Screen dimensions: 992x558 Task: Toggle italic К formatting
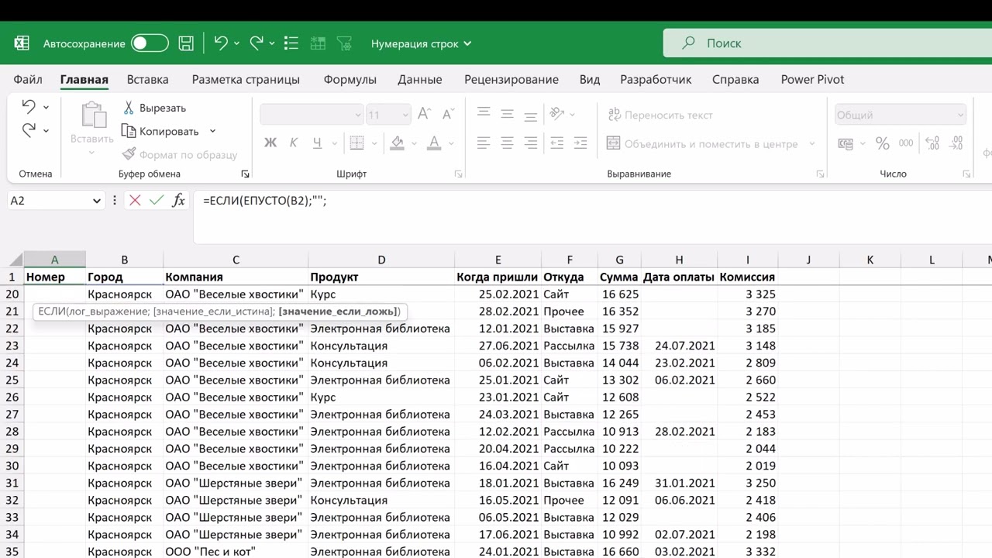pyautogui.click(x=294, y=143)
